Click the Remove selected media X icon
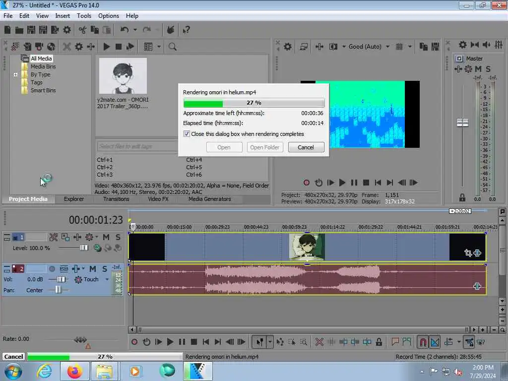Viewport: 508px width, 381px height. tap(67, 47)
